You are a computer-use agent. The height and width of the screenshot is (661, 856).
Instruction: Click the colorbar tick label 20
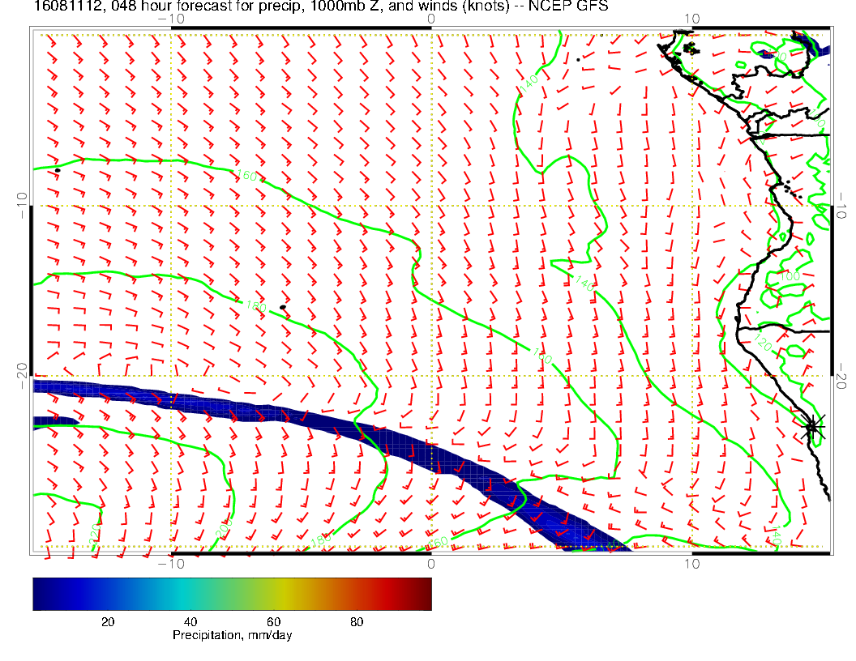(x=107, y=621)
